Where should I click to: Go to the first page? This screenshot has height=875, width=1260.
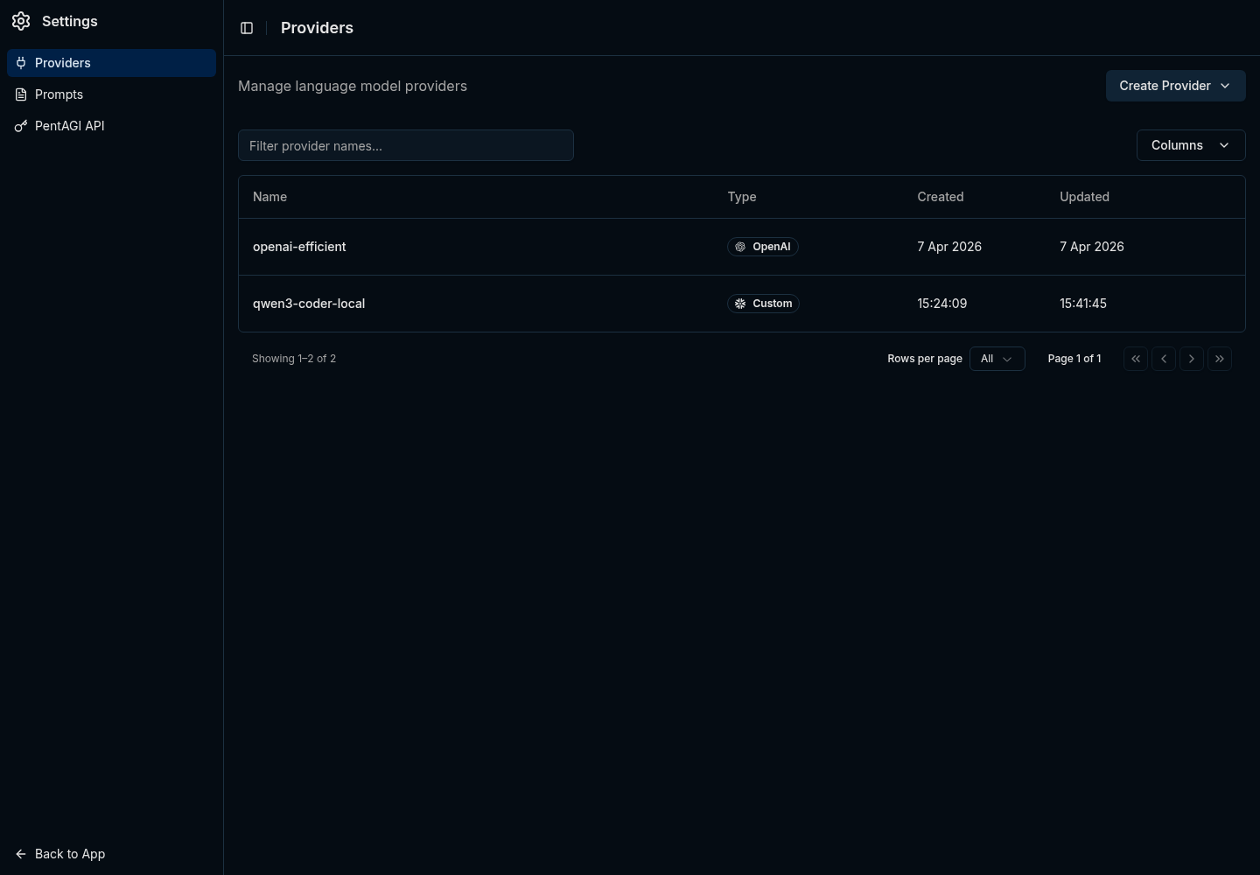click(1136, 359)
